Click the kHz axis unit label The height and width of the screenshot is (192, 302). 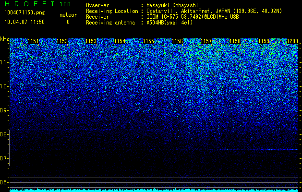(4, 39)
